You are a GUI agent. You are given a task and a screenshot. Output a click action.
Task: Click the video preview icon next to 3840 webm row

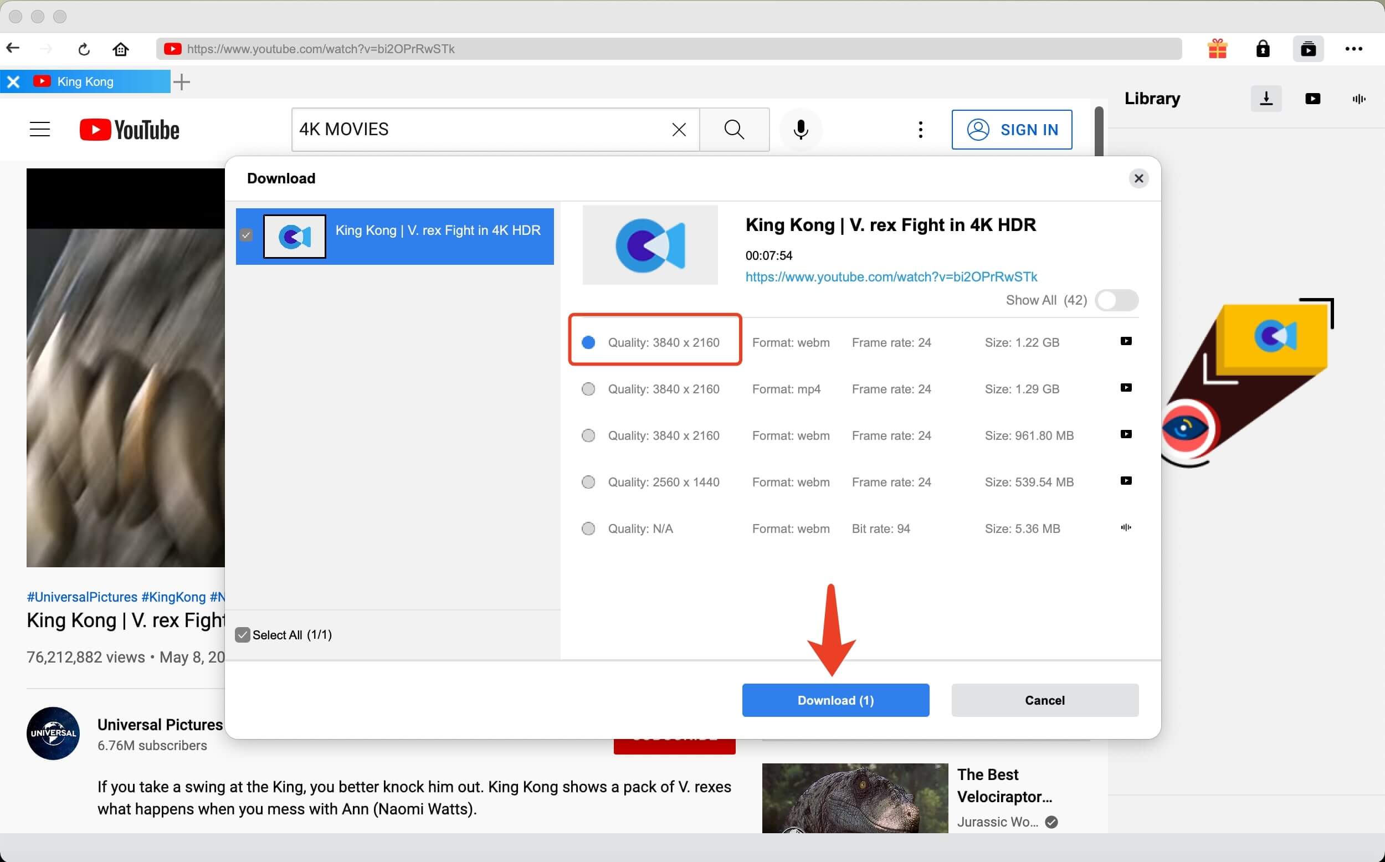1125,342
